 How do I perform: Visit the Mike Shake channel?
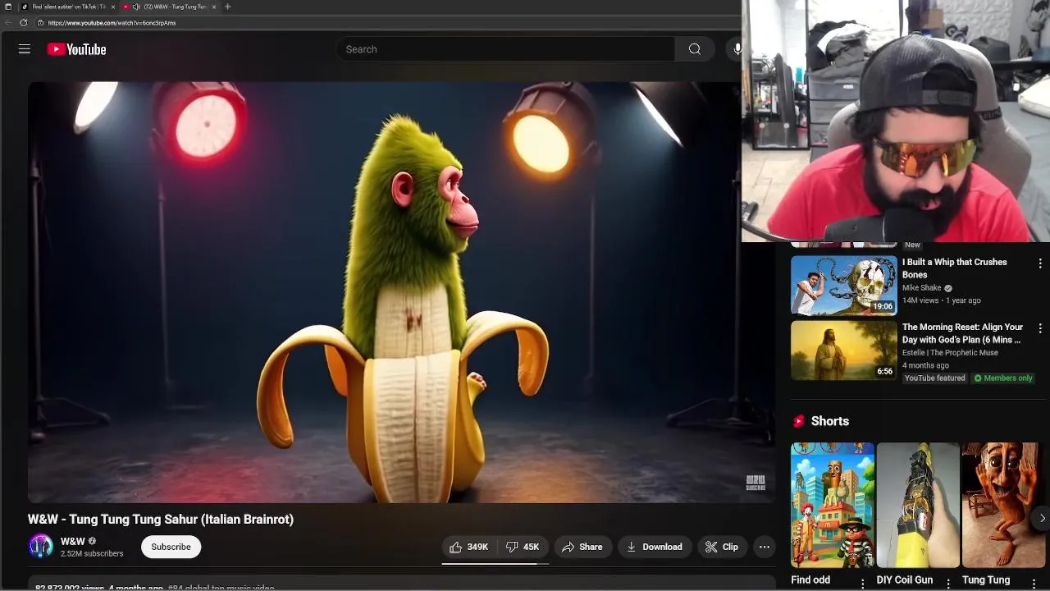pos(922,288)
